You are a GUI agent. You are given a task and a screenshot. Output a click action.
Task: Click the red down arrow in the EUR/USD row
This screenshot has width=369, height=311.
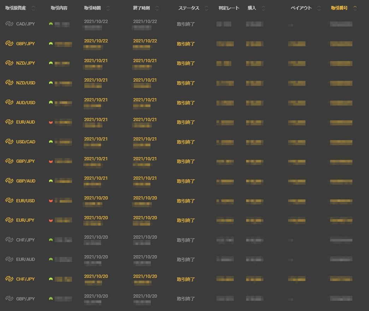click(51, 201)
